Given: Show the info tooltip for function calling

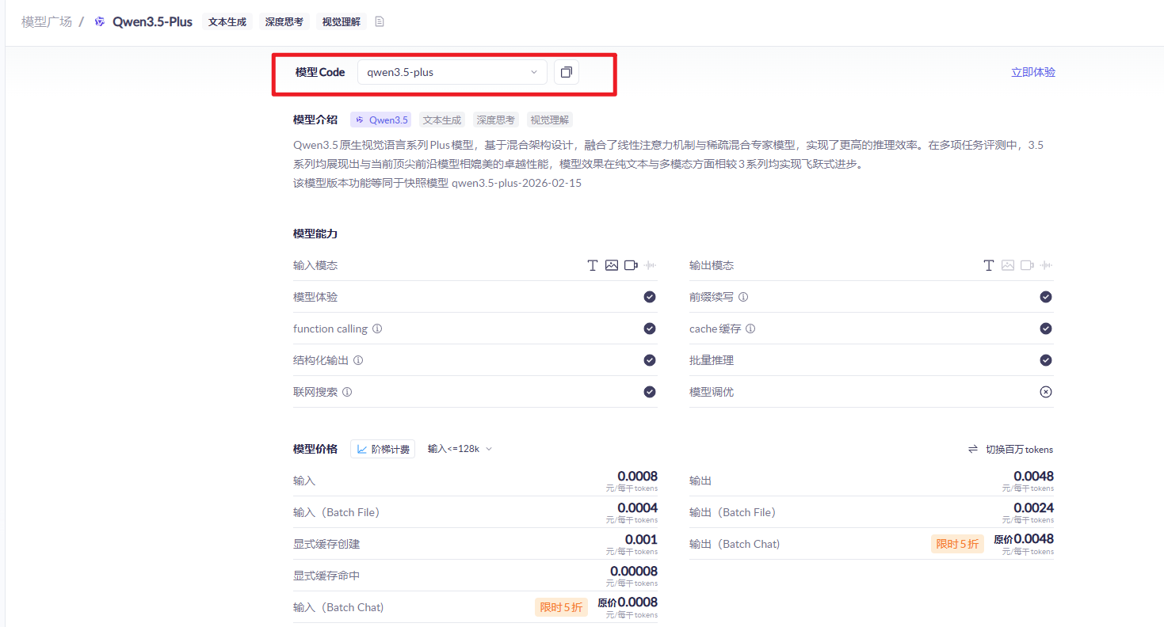Looking at the screenshot, I should click(x=377, y=329).
